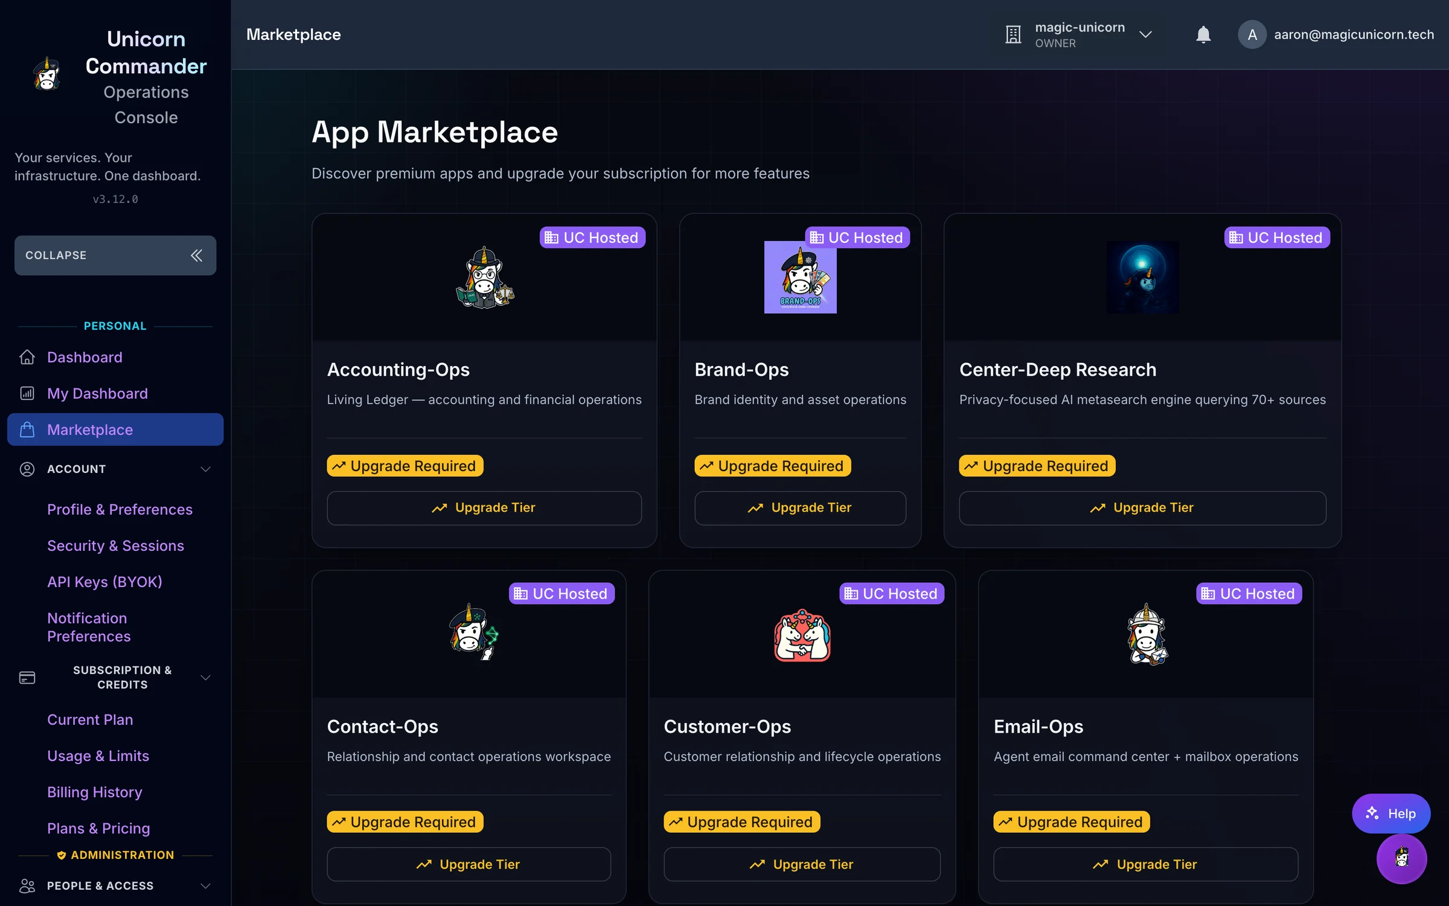The height and width of the screenshot is (906, 1449).
Task: Click the Accounting-Ops card title
Action: [x=398, y=369]
